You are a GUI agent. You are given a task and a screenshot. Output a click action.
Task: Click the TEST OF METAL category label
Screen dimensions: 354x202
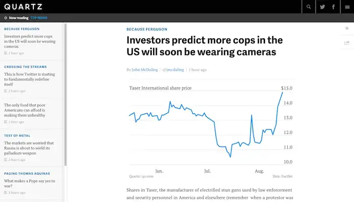(x=17, y=135)
